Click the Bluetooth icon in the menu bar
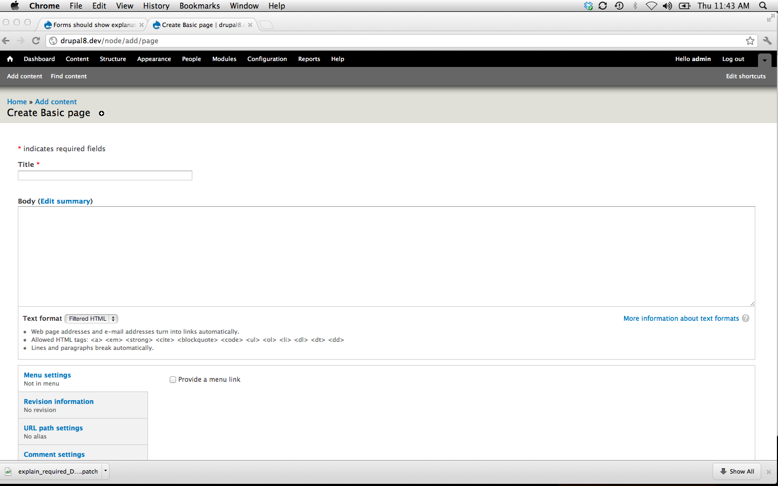 click(634, 6)
